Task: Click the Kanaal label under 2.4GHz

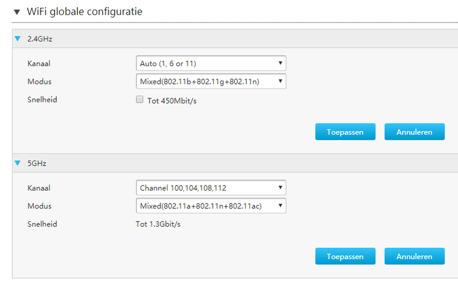Action: pos(39,64)
